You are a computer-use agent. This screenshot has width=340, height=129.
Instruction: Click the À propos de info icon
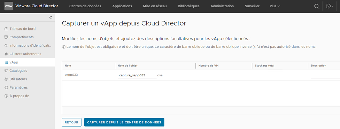pyautogui.click(x=6, y=96)
